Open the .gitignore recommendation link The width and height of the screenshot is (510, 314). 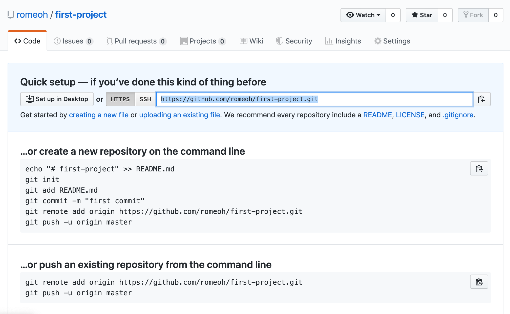(458, 115)
